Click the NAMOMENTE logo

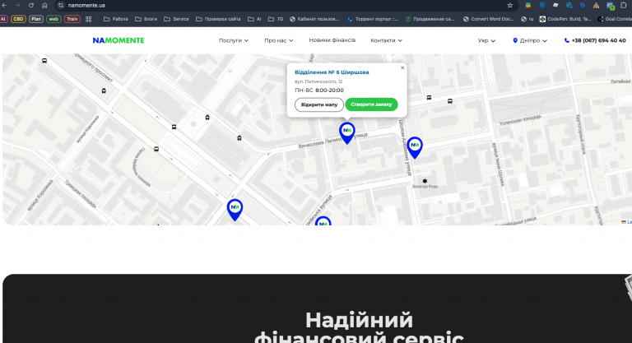(118, 40)
